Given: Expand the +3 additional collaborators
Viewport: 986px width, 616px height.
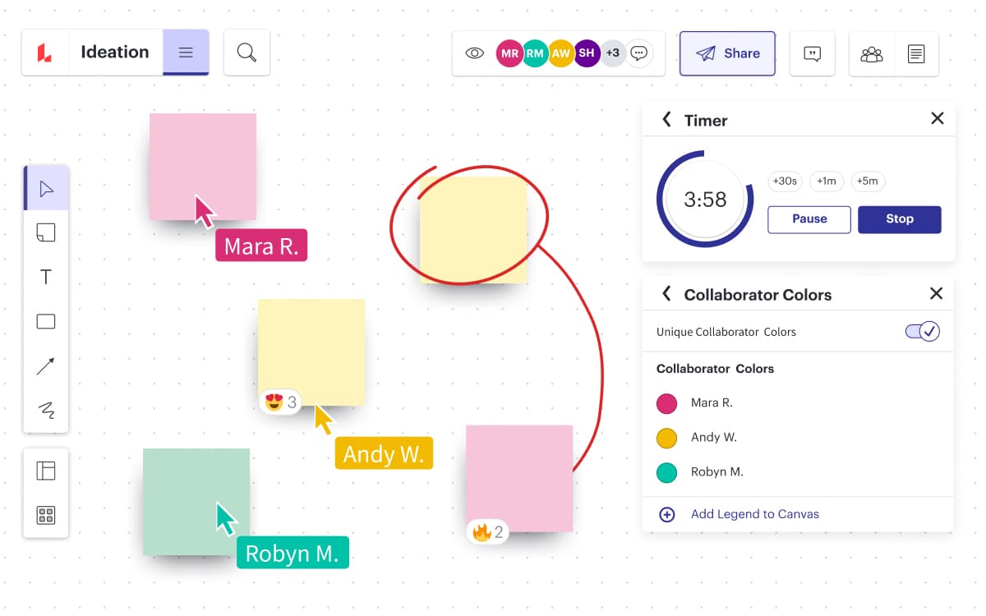Looking at the screenshot, I should coord(612,53).
